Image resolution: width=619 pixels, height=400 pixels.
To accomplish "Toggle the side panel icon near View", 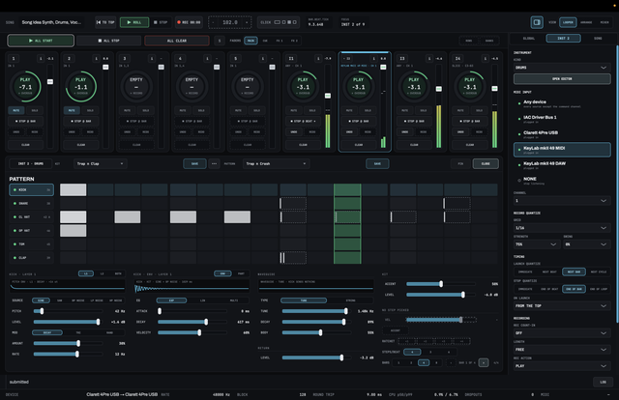I will (537, 22).
